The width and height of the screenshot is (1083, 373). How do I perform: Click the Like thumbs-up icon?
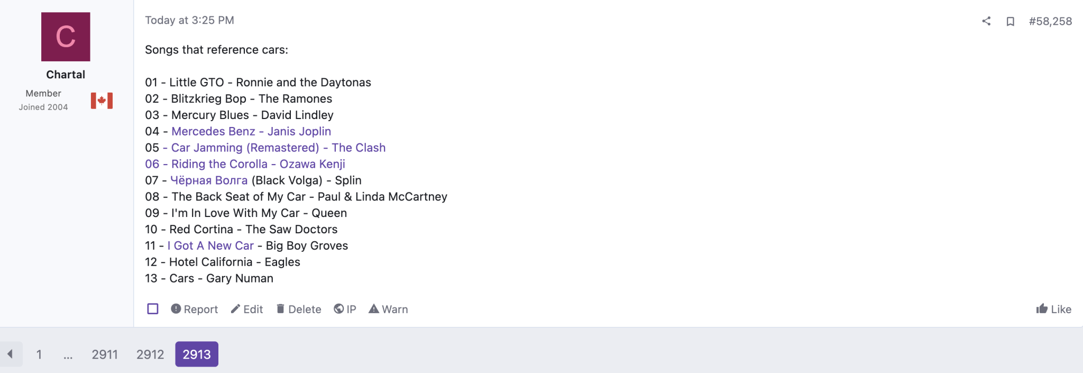coord(1042,309)
